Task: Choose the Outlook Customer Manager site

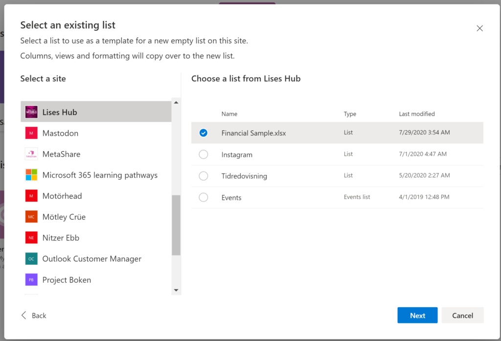Action: (96, 259)
